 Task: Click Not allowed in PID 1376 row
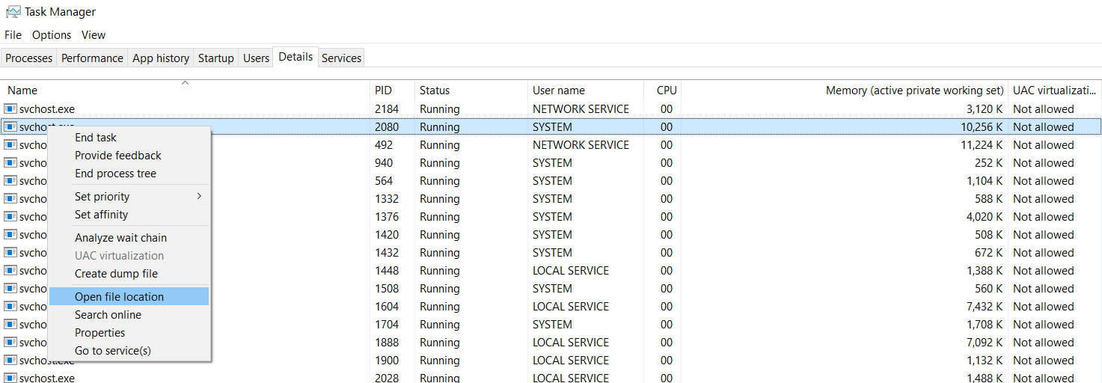pos(1043,217)
